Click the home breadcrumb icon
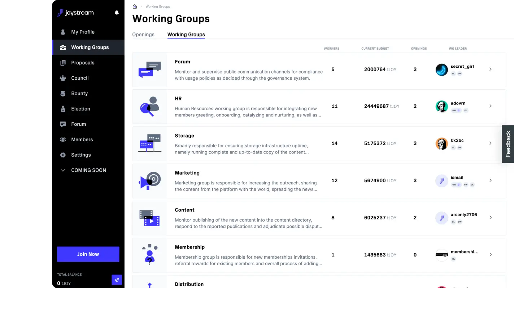Screen dimensions: 514x317 [x=135, y=6]
